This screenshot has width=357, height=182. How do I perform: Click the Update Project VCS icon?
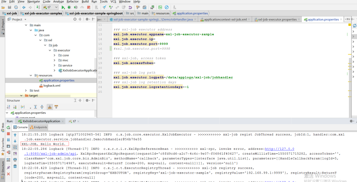click(x=105, y=7)
